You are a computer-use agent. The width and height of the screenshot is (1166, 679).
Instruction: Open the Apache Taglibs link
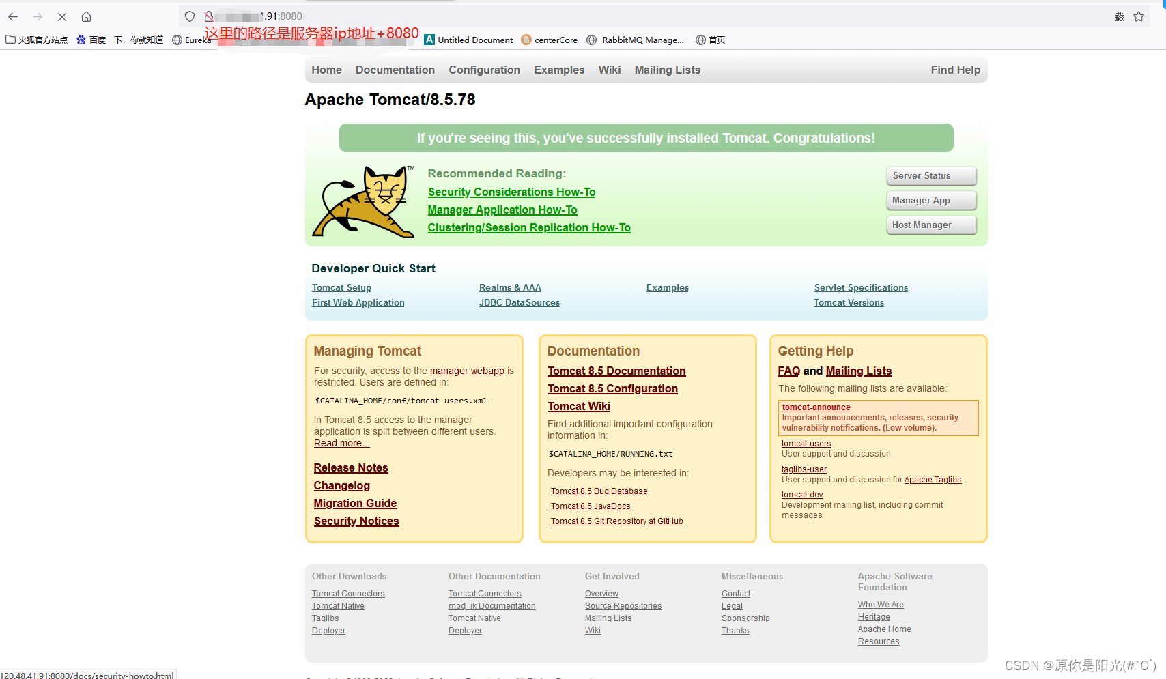933,480
